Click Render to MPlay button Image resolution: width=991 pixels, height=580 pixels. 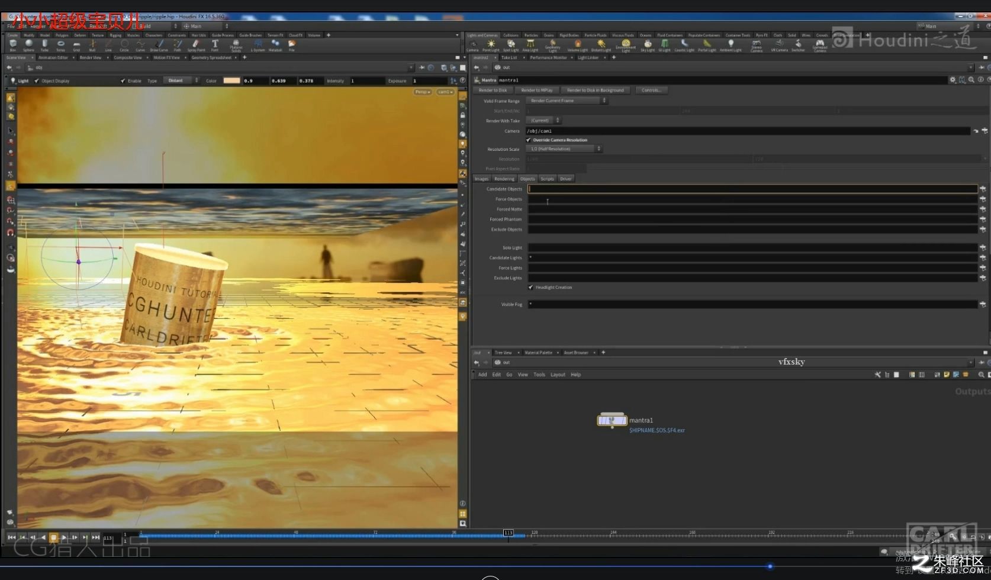click(x=537, y=90)
